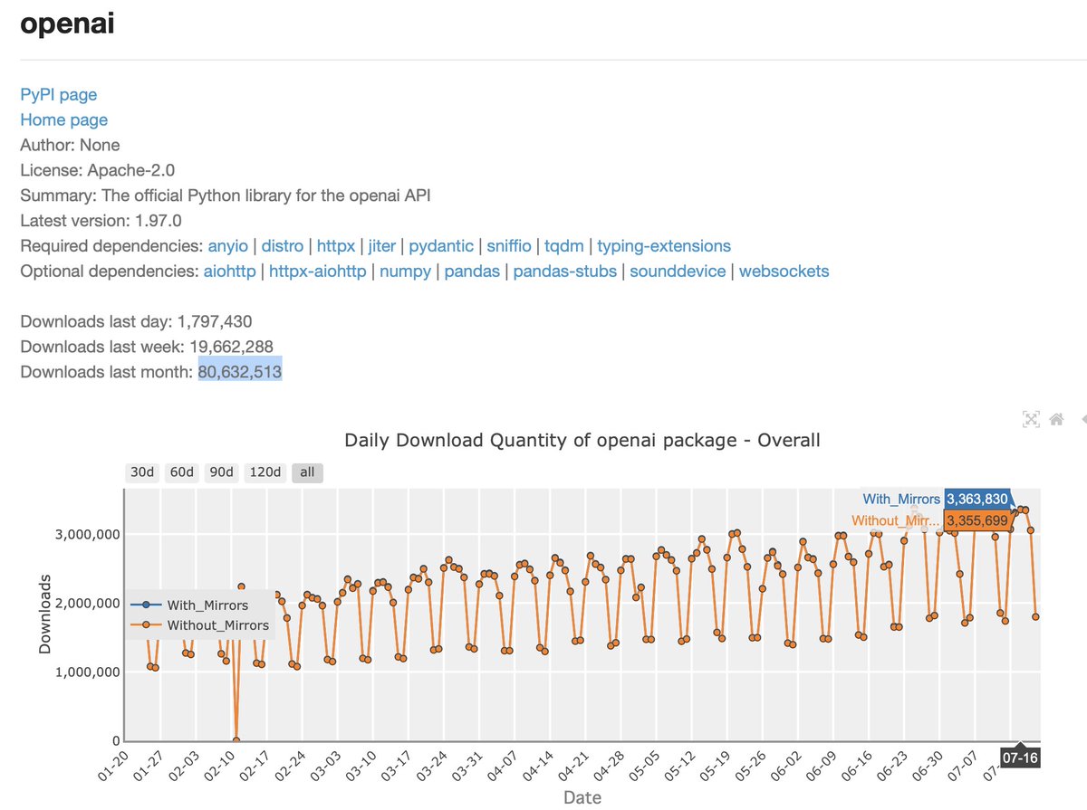The width and height of the screenshot is (1087, 810).
Task: Click the Downloads last week: 19,662,288 text
Action: [147, 346]
